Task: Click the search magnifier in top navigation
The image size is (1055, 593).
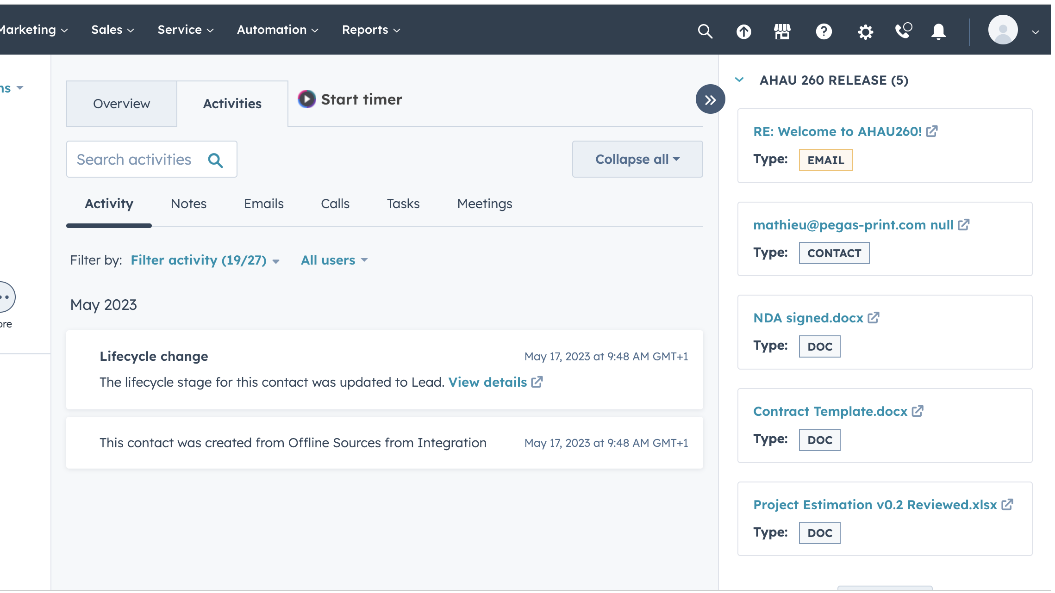Action: click(705, 31)
